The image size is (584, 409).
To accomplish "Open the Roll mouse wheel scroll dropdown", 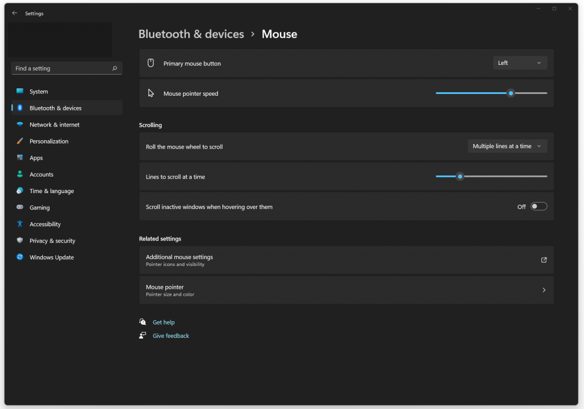I will point(507,146).
